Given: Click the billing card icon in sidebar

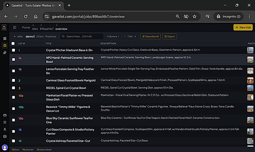Looking at the screenshot, I should pos(5,115).
